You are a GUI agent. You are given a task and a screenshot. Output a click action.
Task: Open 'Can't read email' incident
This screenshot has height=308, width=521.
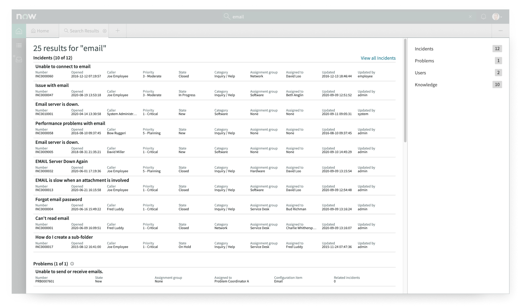52,218
